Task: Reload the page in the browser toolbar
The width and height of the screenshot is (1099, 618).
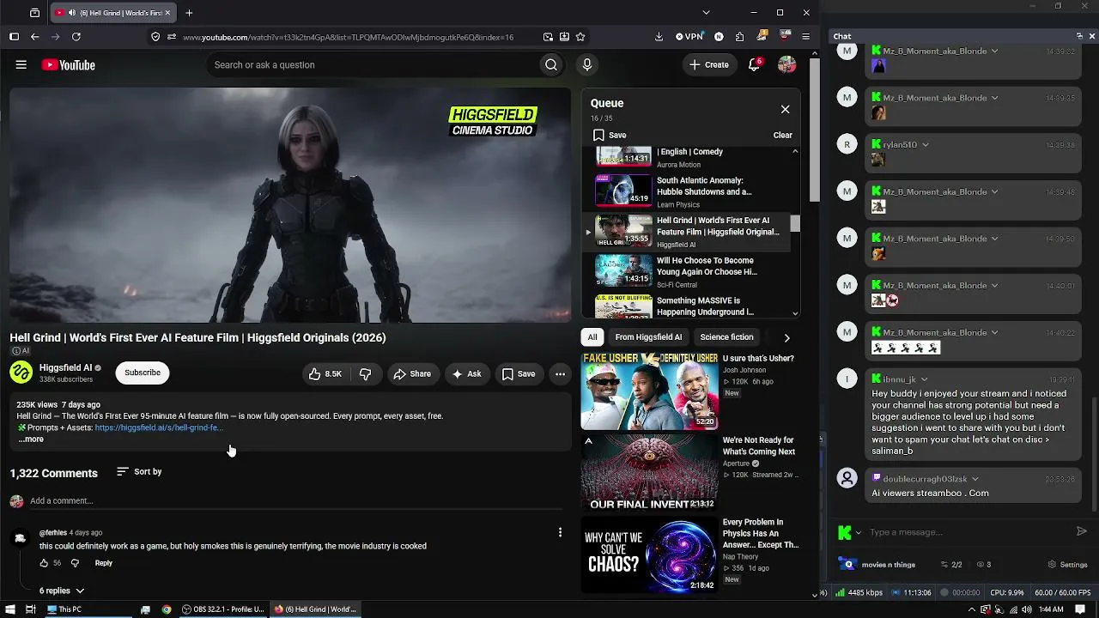Action: point(76,37)
